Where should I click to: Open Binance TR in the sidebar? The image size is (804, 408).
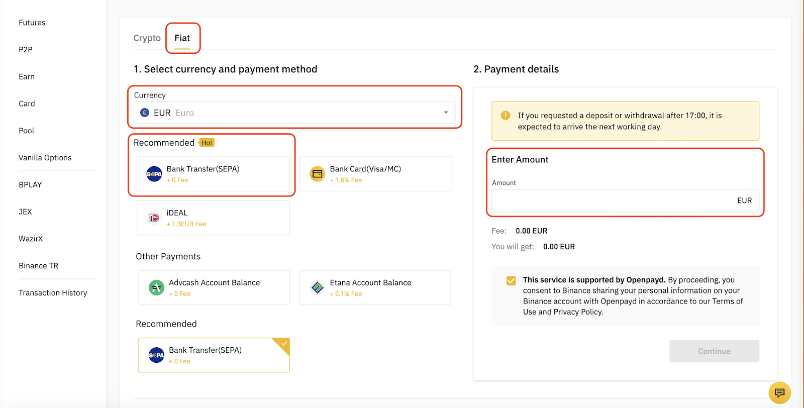39,266
